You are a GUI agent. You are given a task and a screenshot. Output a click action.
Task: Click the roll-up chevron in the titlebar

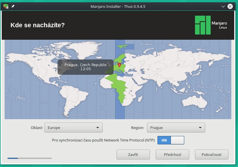pos(223,6)
